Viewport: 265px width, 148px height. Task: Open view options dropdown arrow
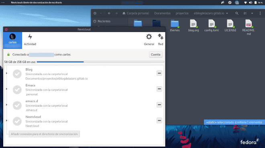click(252, 13)
